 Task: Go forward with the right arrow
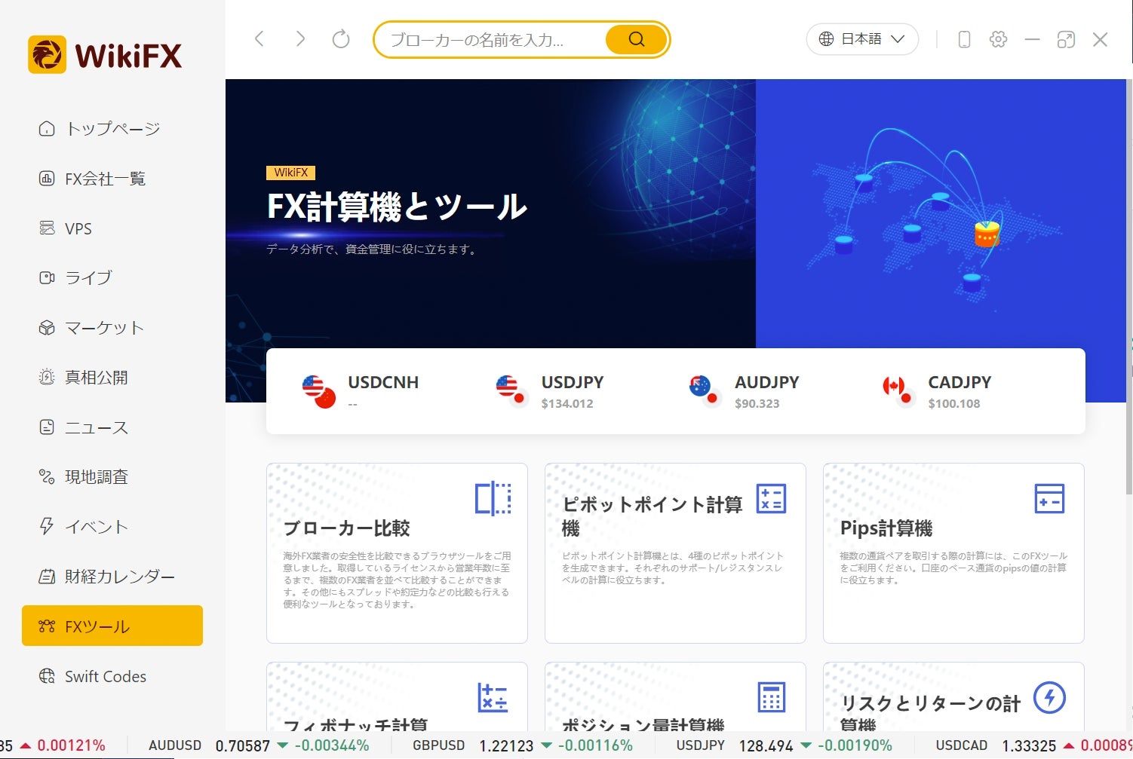tap(300, 39)
